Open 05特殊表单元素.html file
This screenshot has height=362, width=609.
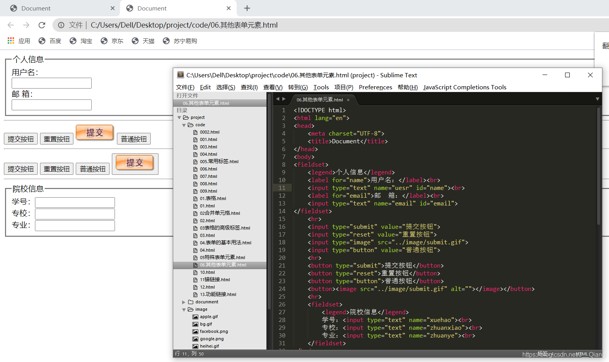[223, 258]
